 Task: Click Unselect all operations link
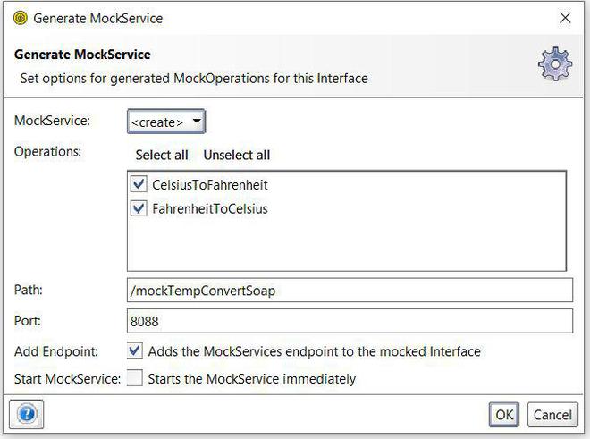[x=236, y=155]
